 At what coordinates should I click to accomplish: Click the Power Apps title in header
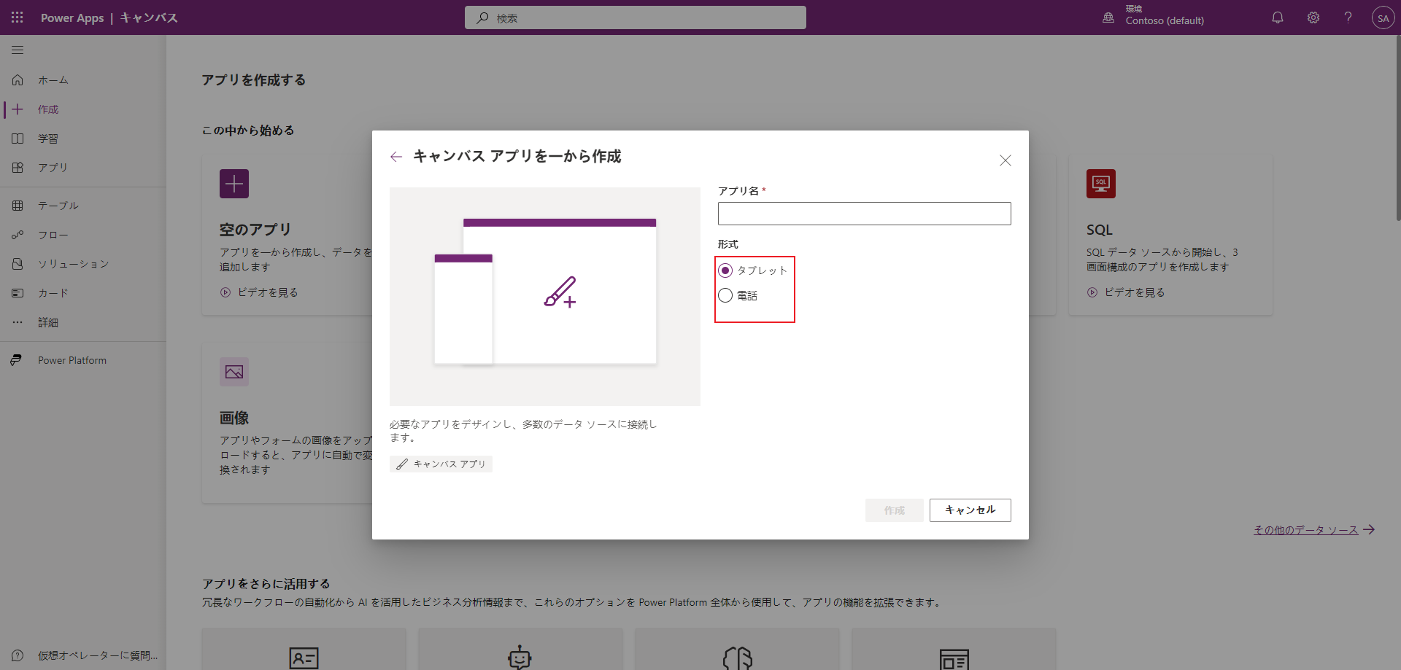tap(72, 17)
